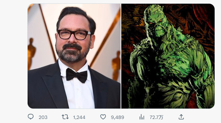Click the man's black-rimmed glasses in photo
This screenshot has height=123, width=221.
(74, 35)
